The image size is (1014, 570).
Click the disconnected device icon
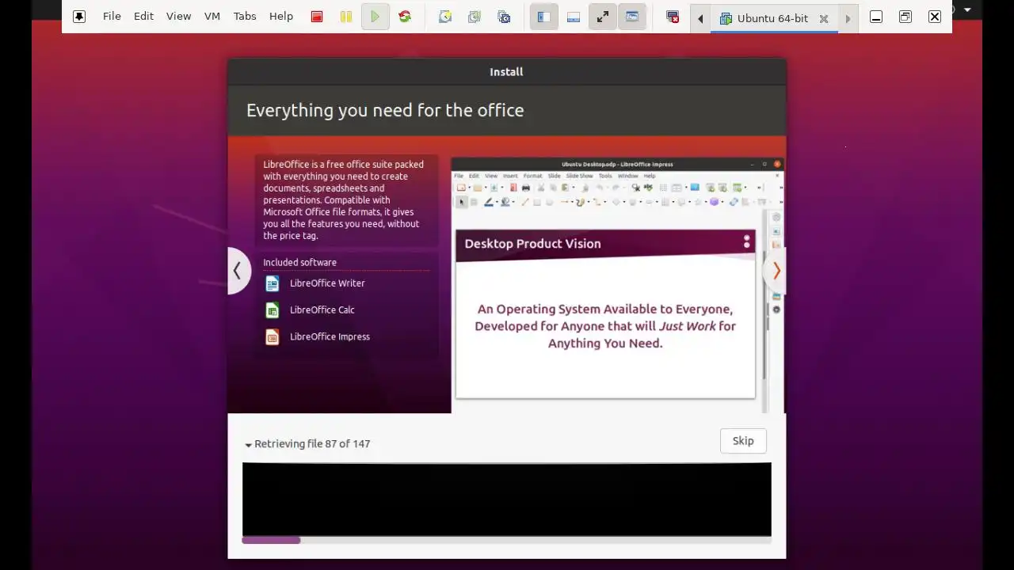pyautogui.click(x=673, y=17)
